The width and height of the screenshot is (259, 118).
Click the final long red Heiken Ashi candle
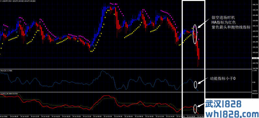point(199,54)
